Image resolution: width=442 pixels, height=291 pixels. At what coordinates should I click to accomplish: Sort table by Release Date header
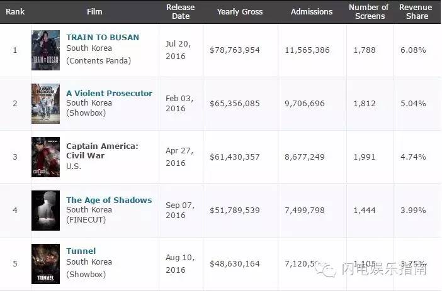coord(181,11)
